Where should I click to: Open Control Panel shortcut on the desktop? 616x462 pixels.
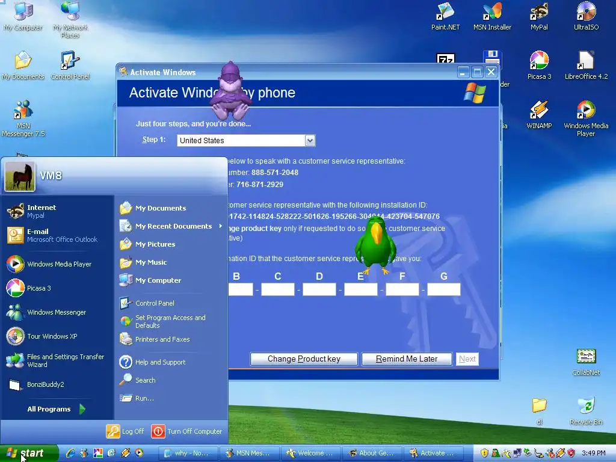click(x=70, y=65)
